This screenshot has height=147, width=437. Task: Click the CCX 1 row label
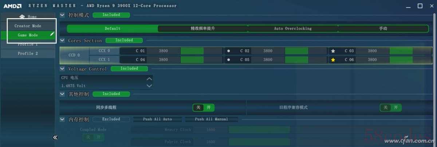coord(104,60)
